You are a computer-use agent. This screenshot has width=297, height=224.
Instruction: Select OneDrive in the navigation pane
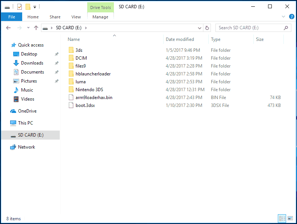point(27,111)
